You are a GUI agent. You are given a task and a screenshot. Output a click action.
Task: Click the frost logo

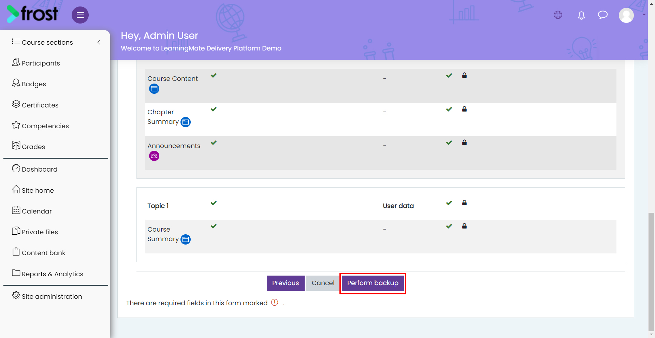[32, 14]
